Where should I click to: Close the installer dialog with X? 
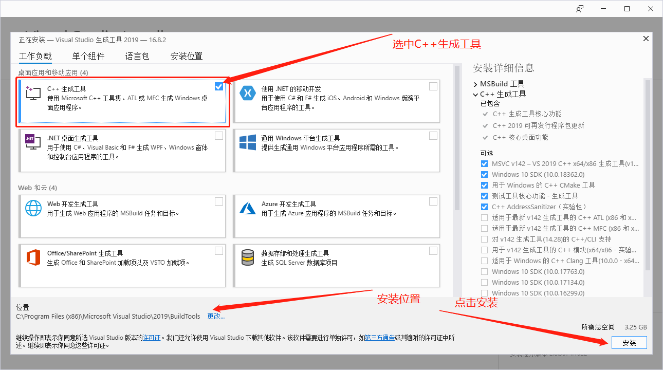pyautogui.click(x=646, y=39)
